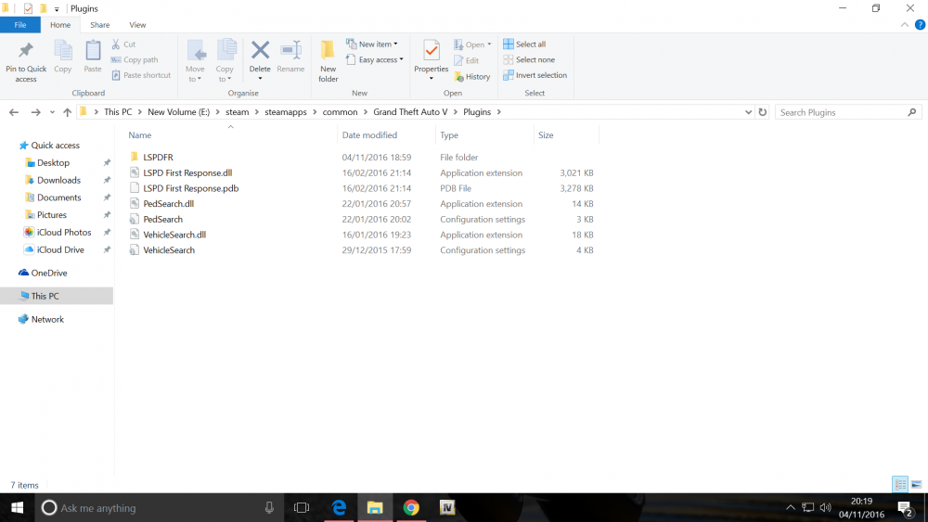This screenshot has width=928, height=522.
Task: Switch to the Home tab
Action: [x=59, y=25]
